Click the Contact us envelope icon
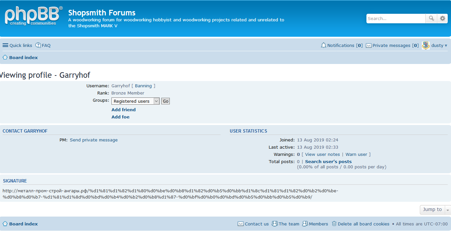Screen dimensions: 451x231 click(x=241, y=224)
